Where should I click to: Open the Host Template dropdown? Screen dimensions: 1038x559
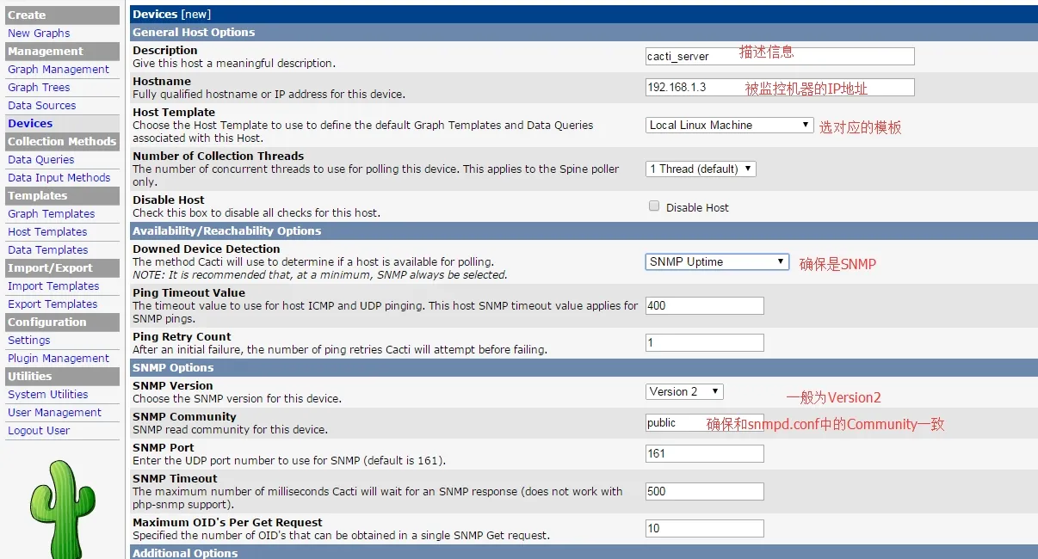click(730, 125)
